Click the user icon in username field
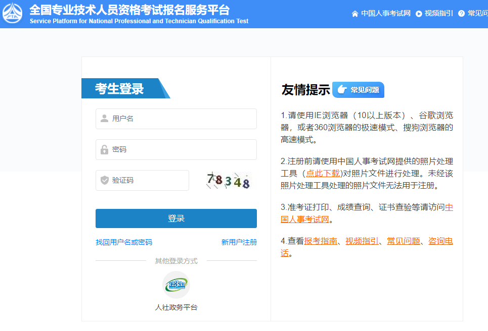 pos(104,119)
